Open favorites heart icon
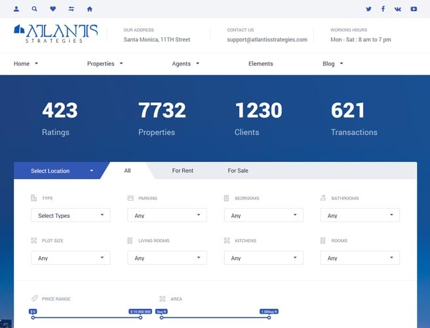Image resolution: width=430 pixels, height=328 pixels. 53,9
